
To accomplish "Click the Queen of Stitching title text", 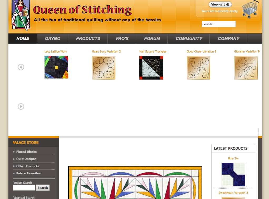I will pos(82,10).
